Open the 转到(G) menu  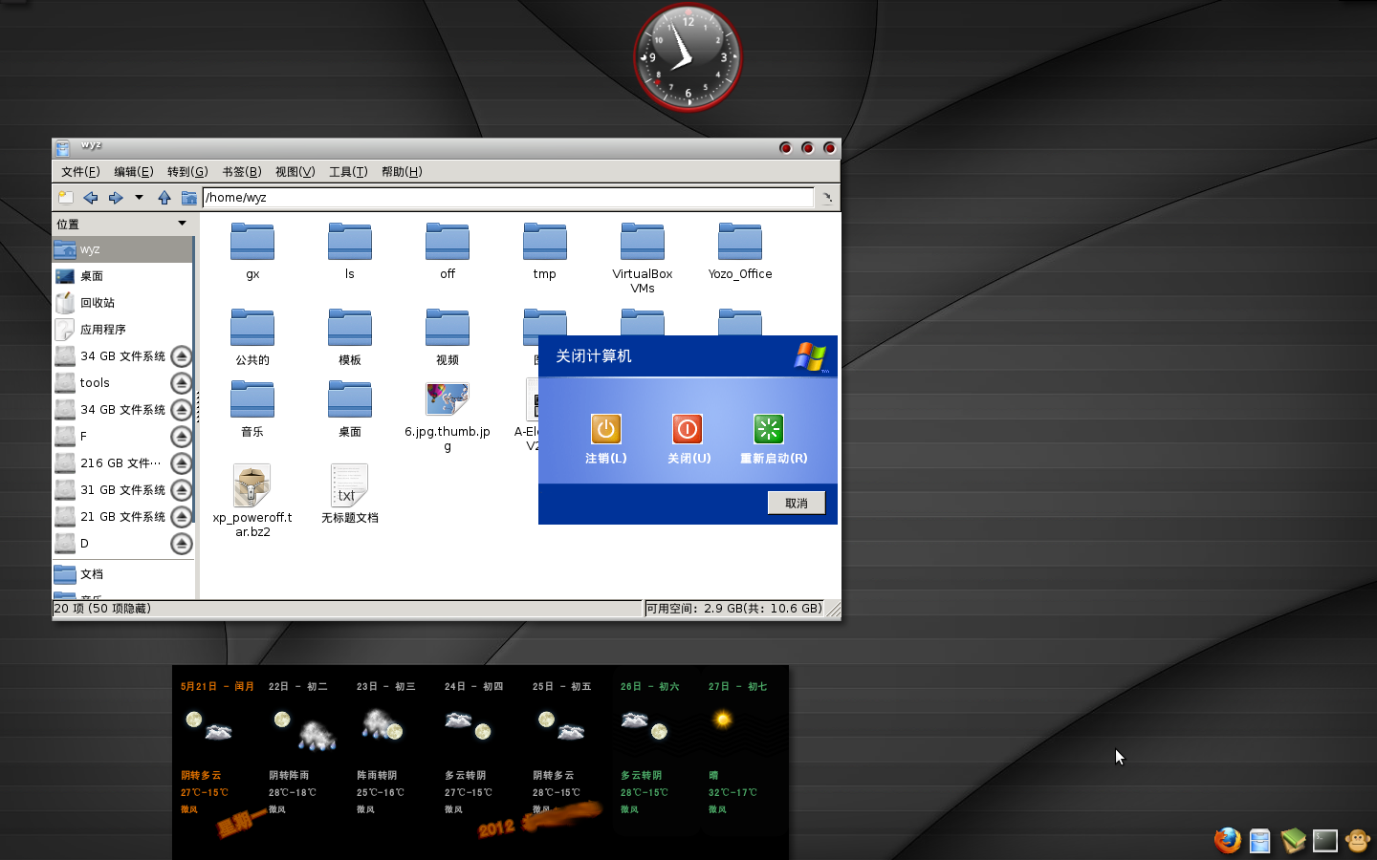[x=187, y=172]
